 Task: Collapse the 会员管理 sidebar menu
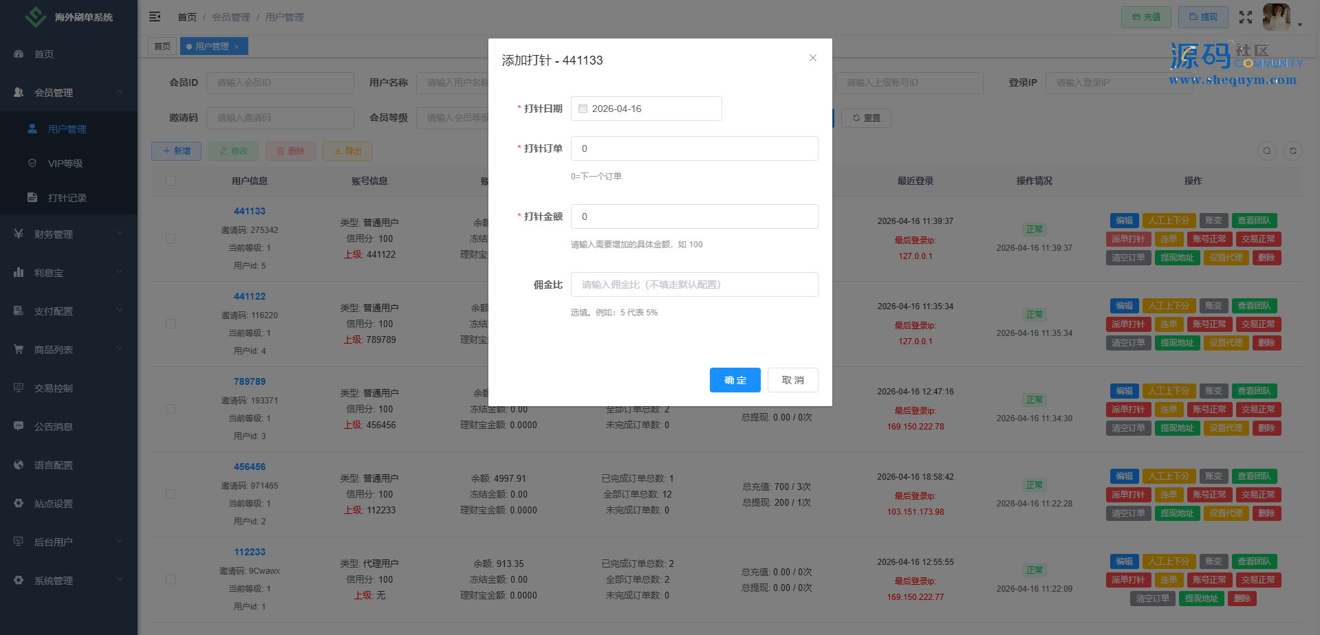point(69,93)
